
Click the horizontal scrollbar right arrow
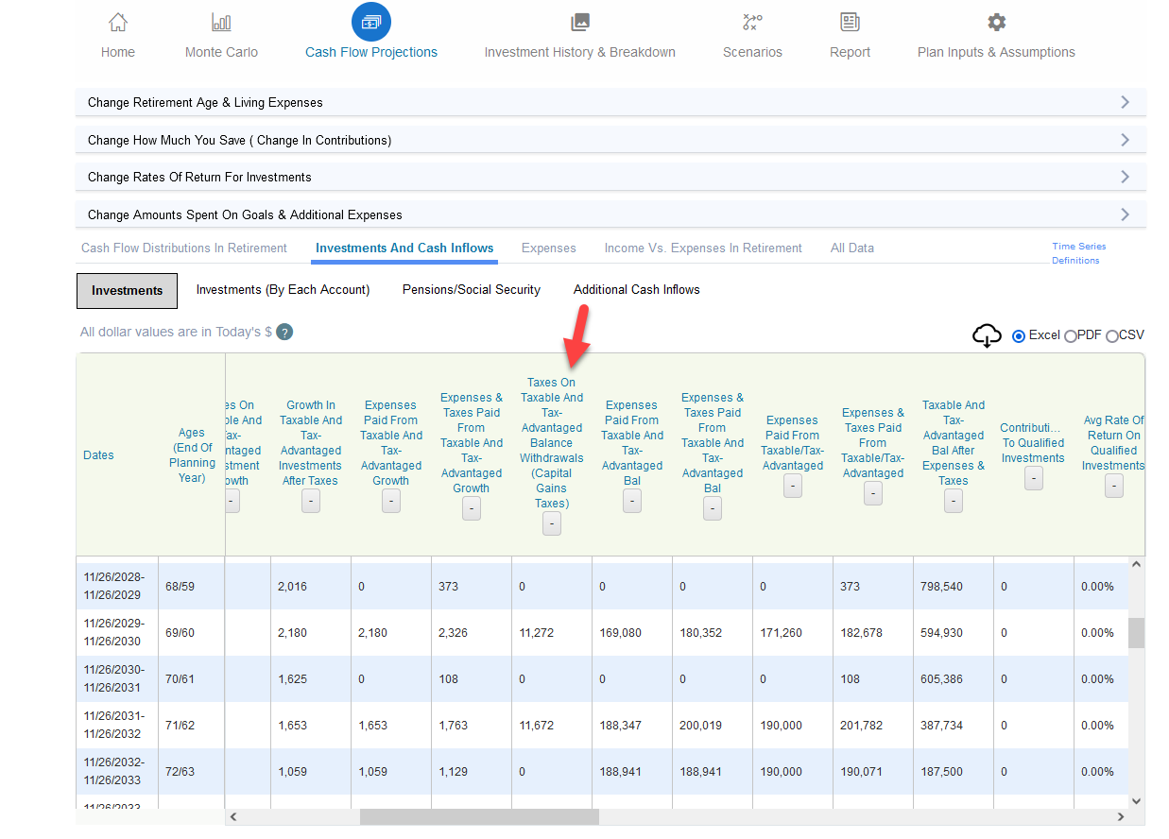1121,816
